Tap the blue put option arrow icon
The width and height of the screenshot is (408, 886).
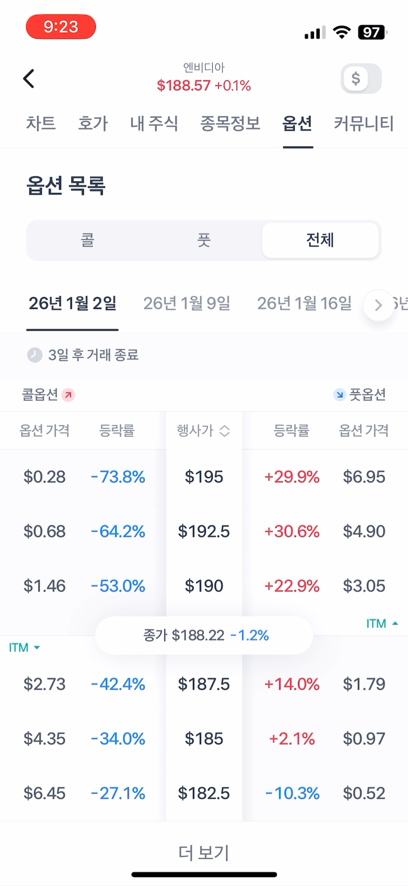[x=339, y=395]
